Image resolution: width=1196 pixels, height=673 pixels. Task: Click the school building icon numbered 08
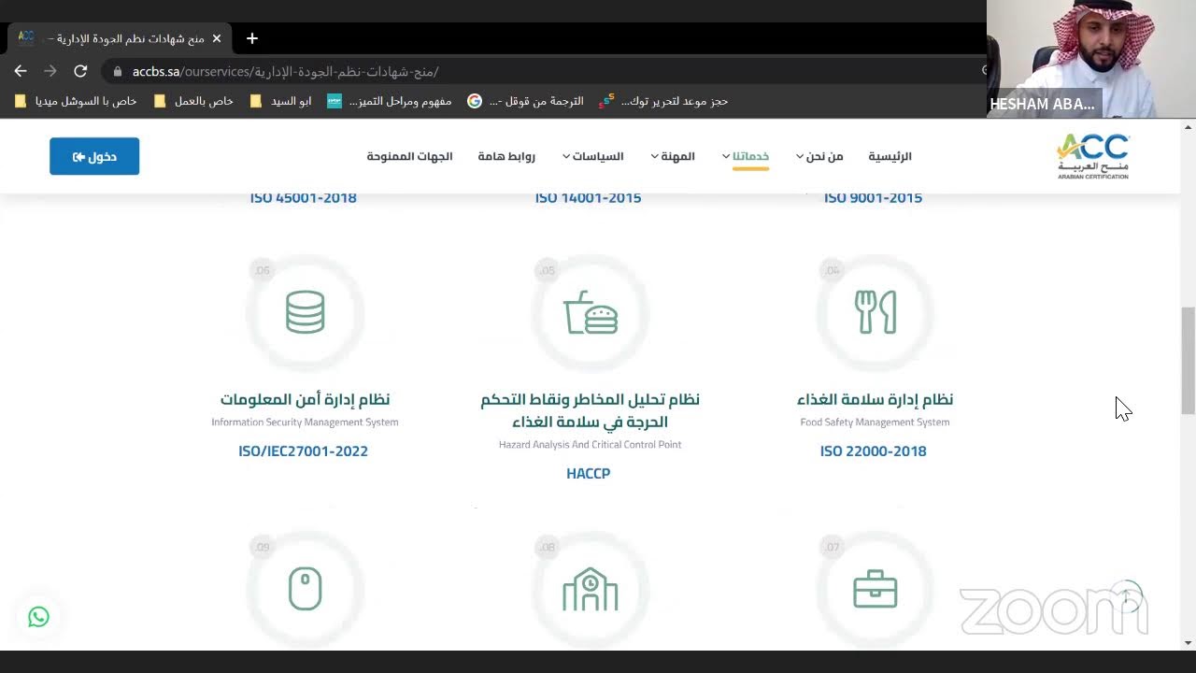pos(591,590)
